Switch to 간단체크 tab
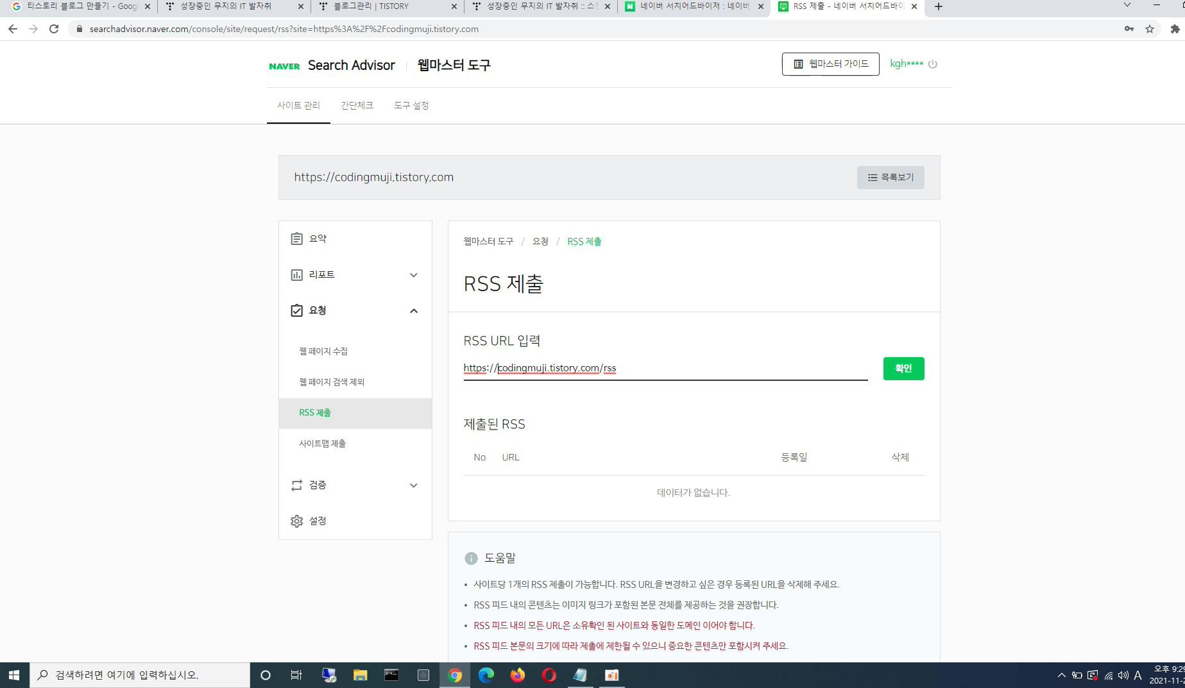This screenshot has width=1185, height=688. pos(357,105)
